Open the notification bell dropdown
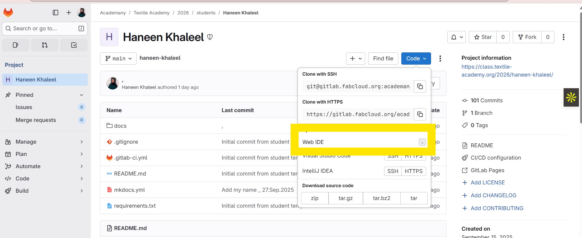The width and height of the screenshot is (582, 238). click(x=457, y=37)
